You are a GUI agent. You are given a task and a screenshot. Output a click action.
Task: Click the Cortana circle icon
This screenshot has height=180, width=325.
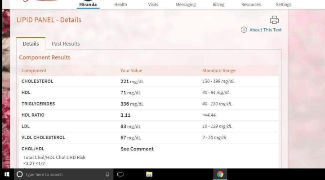pyautogui.click(x=19, y=174)
